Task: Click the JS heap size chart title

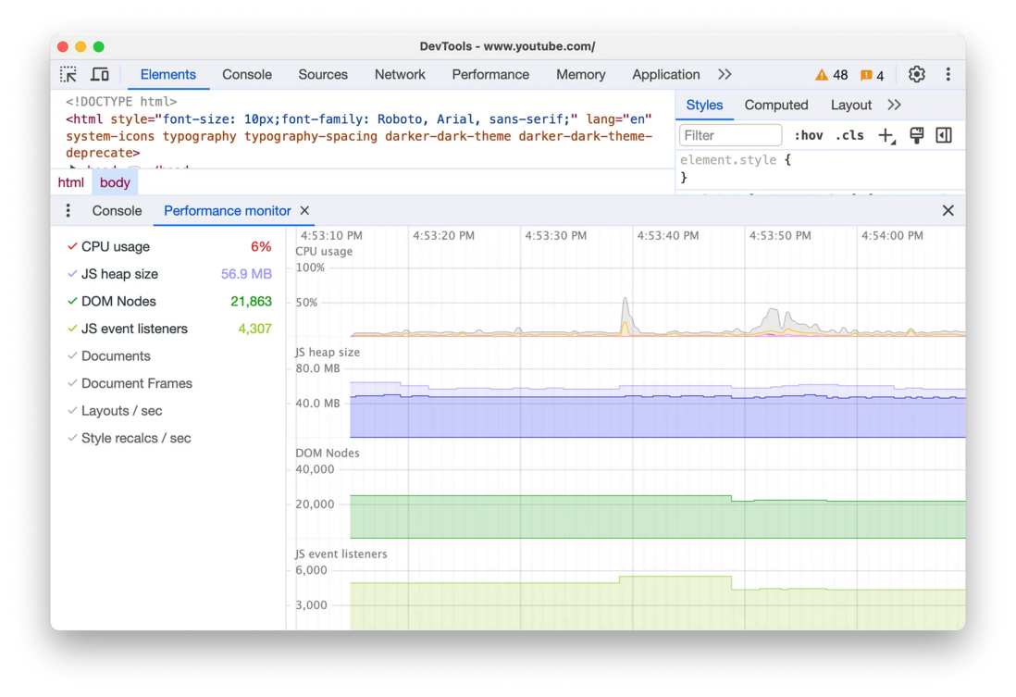Action: tap(328, 352)
